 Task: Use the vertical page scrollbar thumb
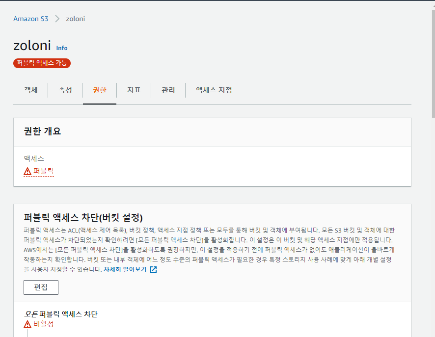(x=434, y=64)
